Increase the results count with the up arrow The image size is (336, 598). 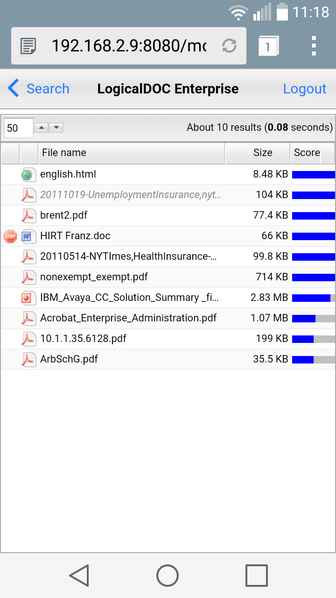(x=41, y=128)
